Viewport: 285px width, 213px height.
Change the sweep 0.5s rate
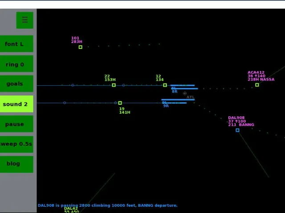(16, 144)
